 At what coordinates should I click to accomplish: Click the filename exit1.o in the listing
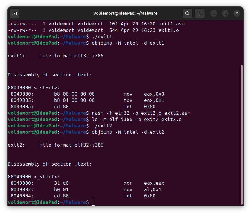tap(169, 30)
